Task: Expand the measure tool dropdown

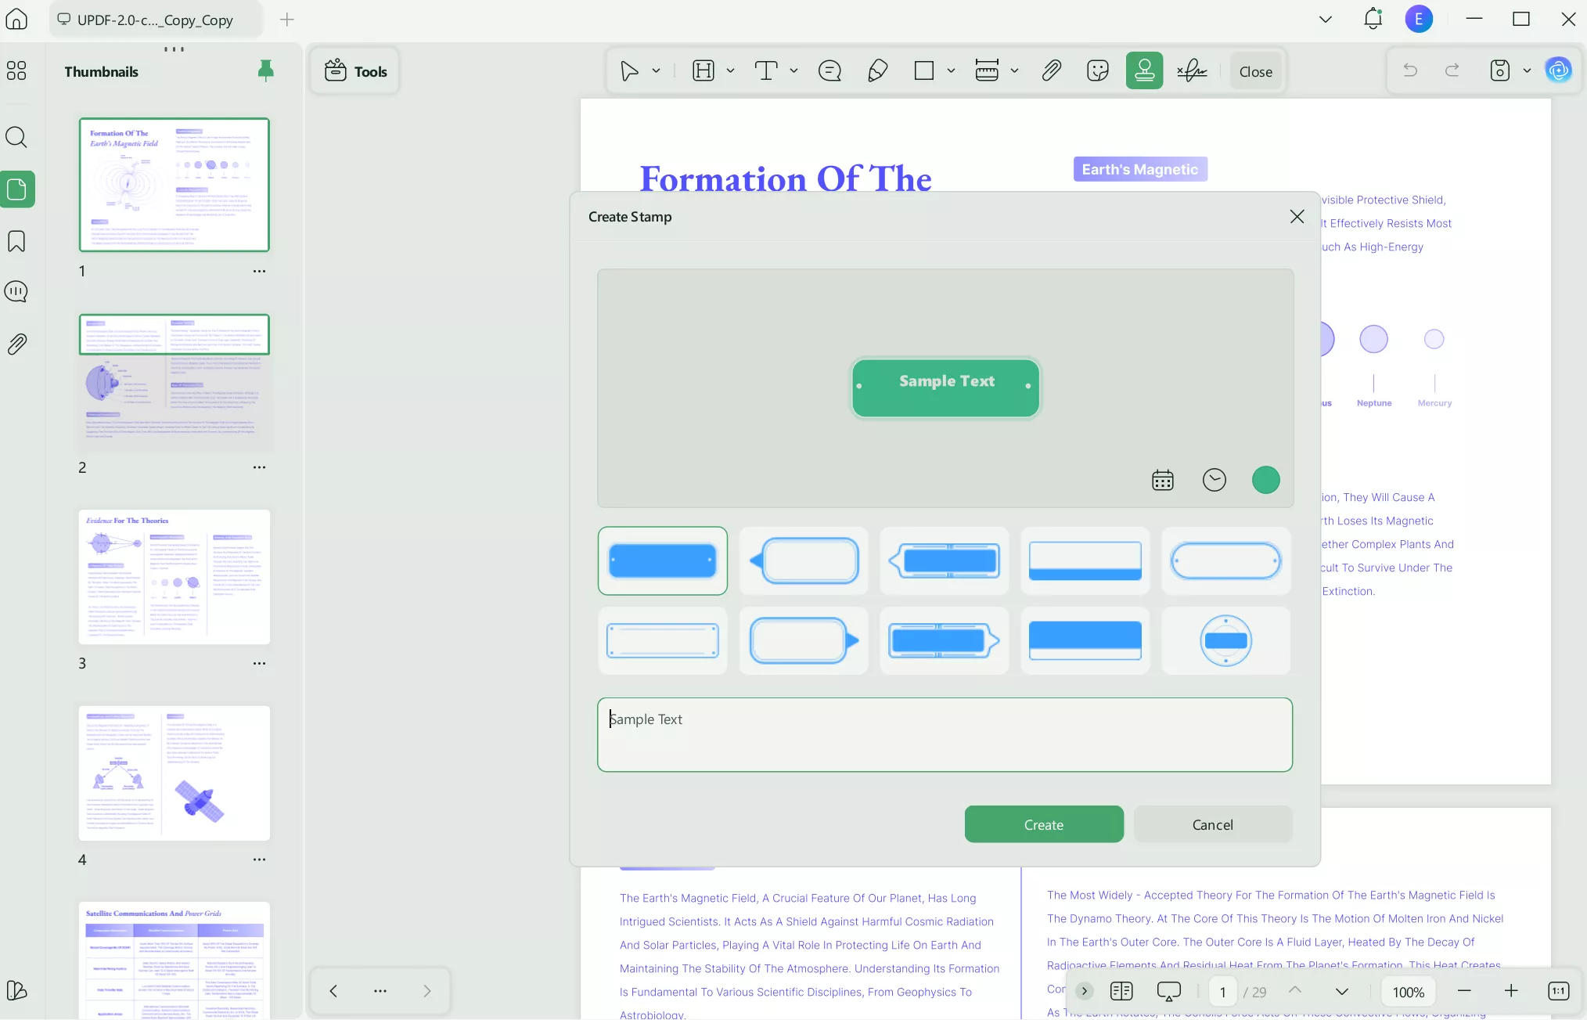Action: click(x=1014, y=70)
